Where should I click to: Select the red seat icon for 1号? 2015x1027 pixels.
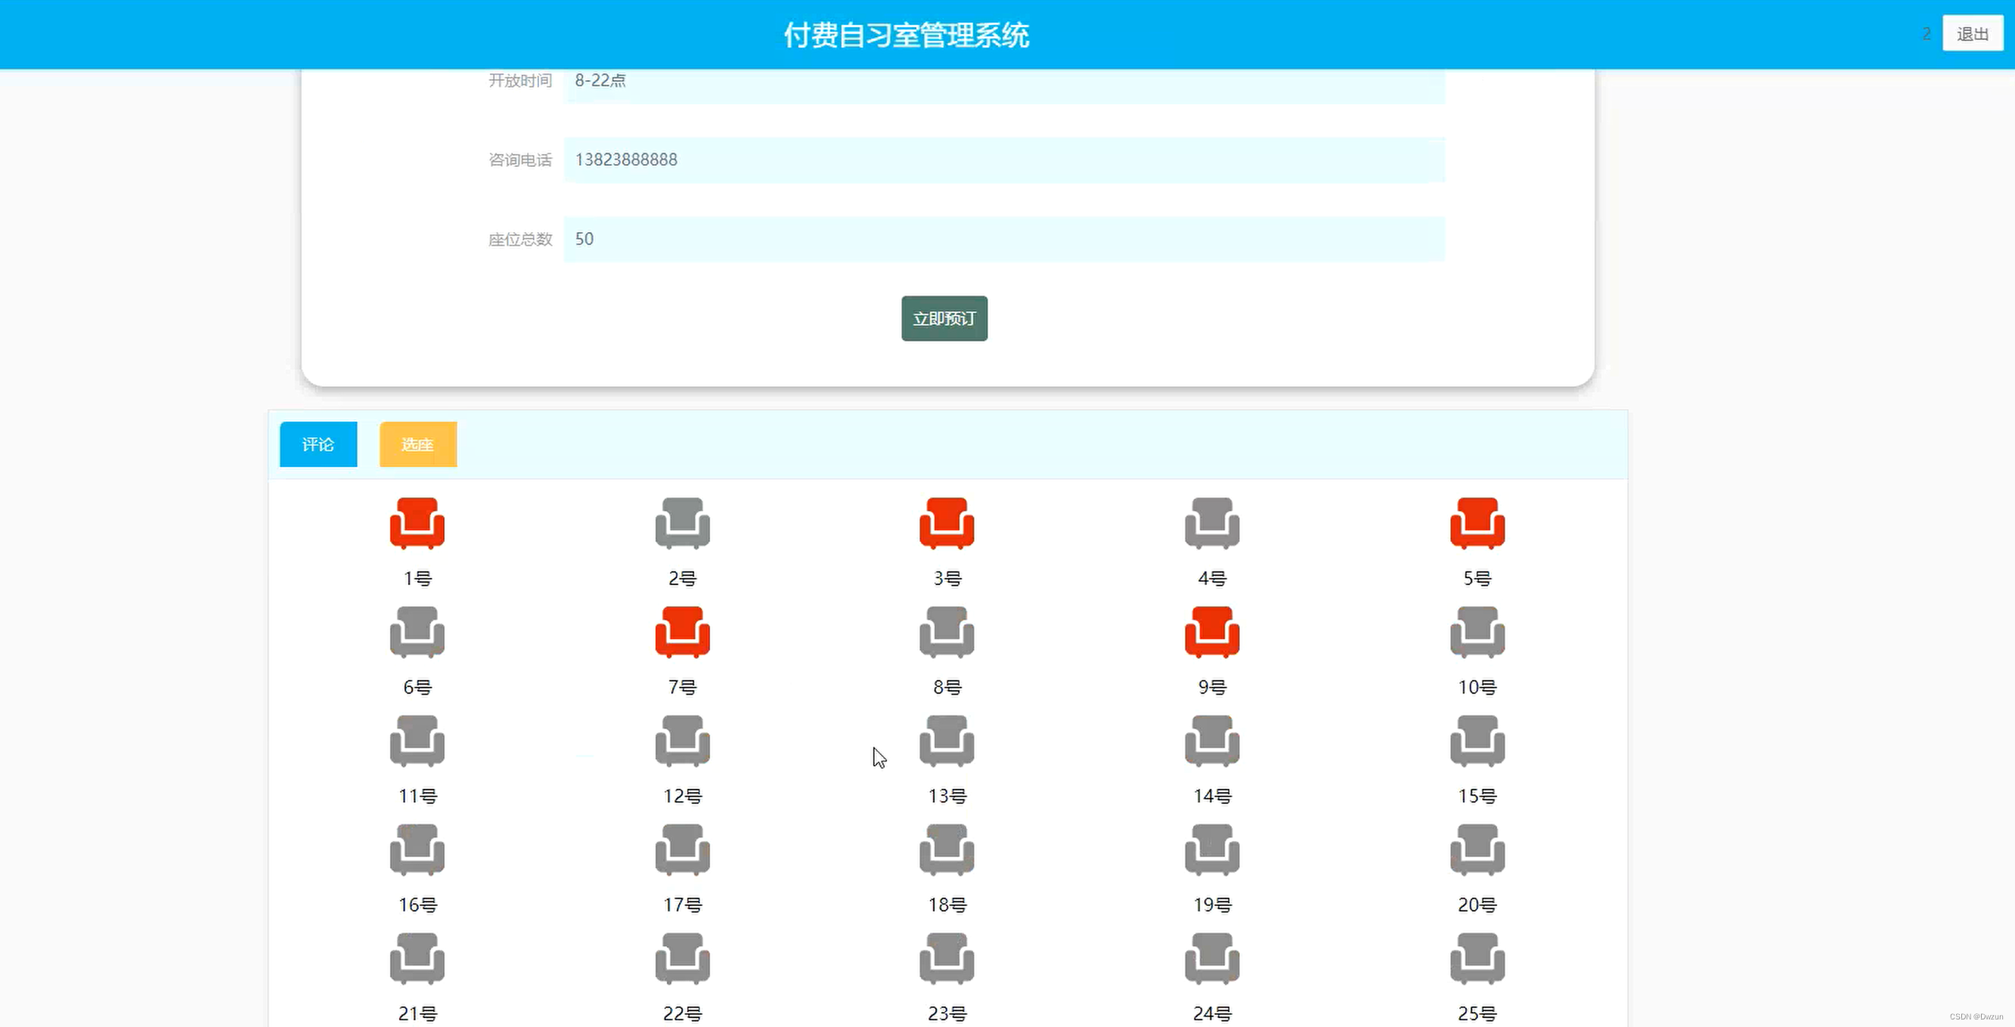[417, 523]
